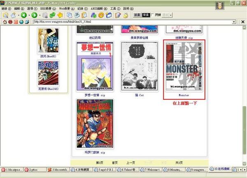The image size is (247, 178).
Task: Open the ANSI編輯 menu
Action: click(x=99, y=9)
